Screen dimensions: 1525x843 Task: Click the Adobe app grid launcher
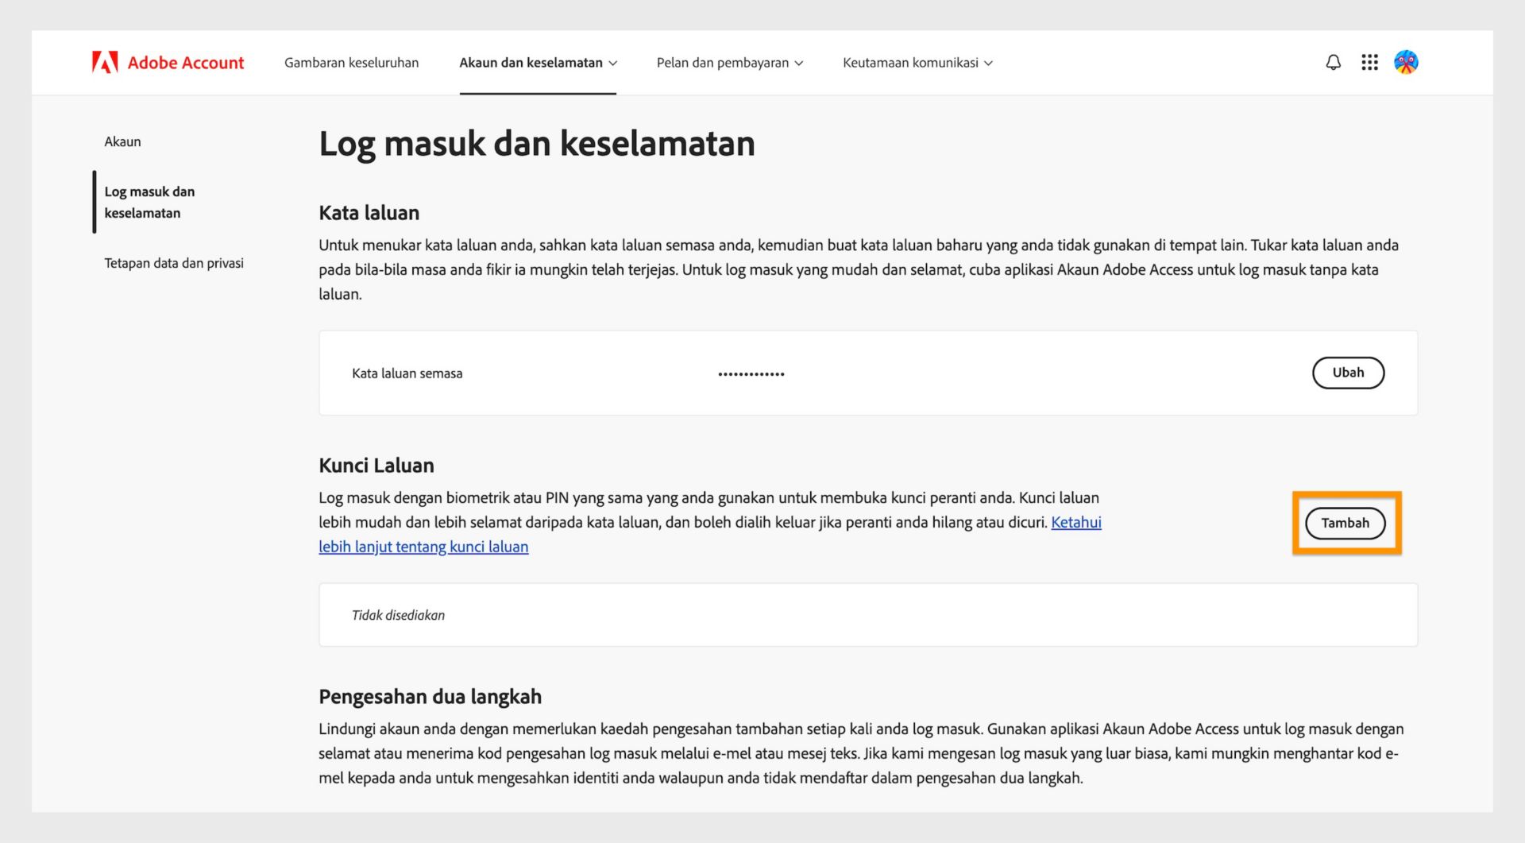pos(1369,62)
